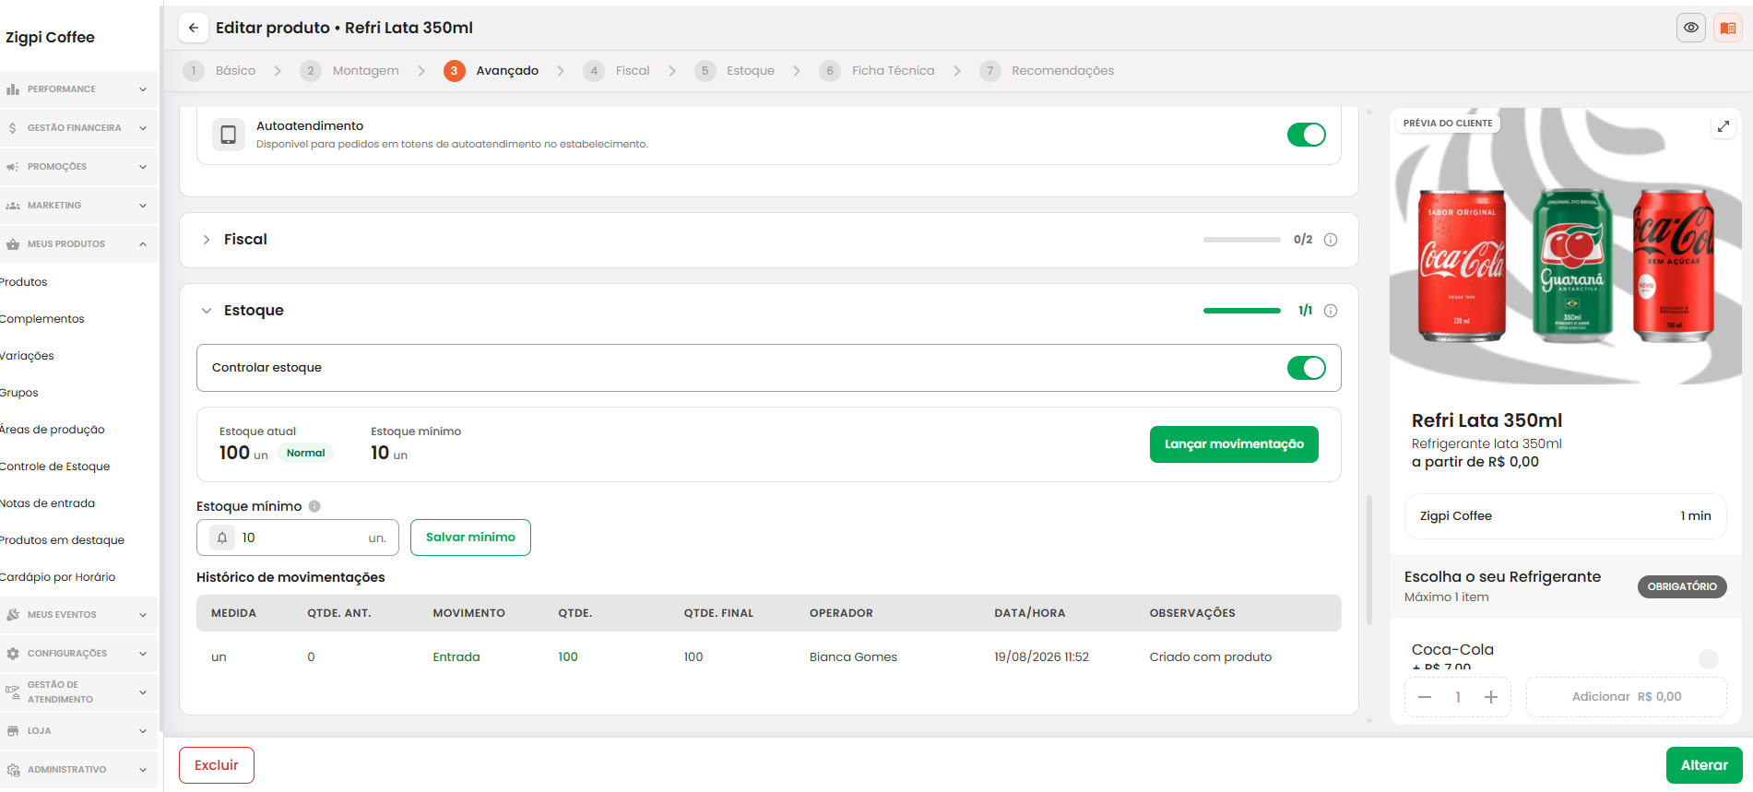Go to step 2 Montagem

(349, 71)
